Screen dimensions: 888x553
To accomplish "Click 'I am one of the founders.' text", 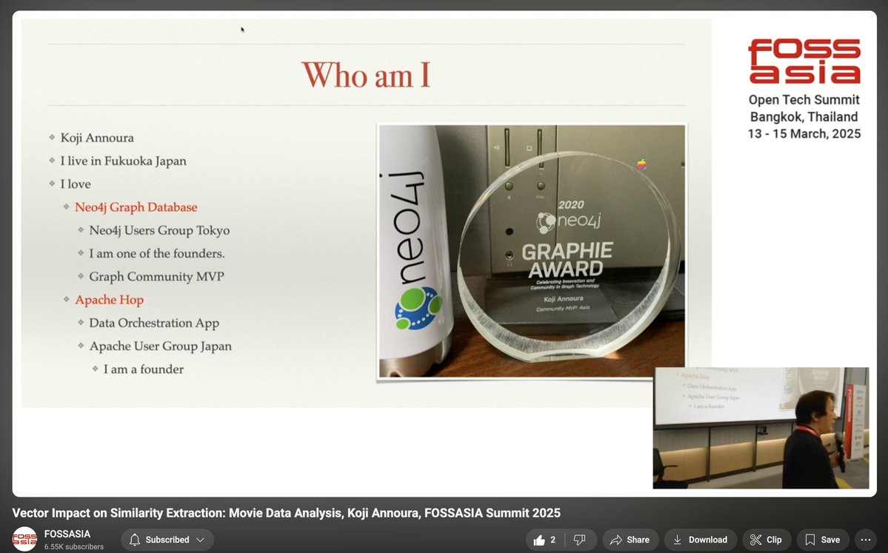I will coord(157,254).
